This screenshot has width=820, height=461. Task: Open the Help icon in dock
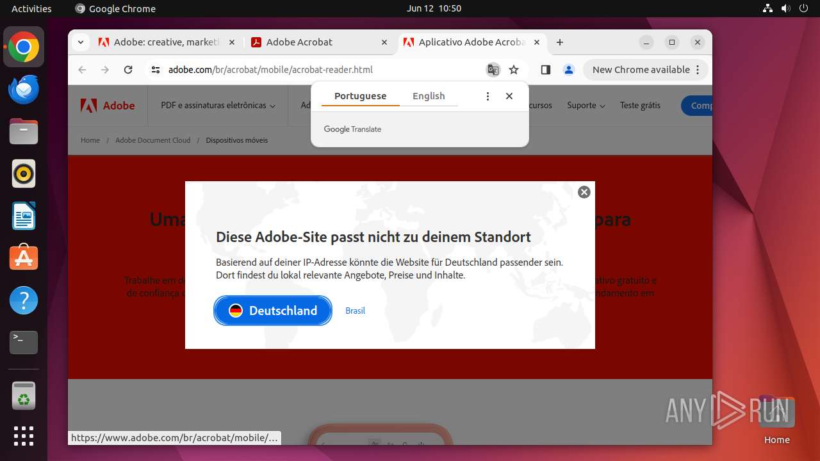(24, 300)
